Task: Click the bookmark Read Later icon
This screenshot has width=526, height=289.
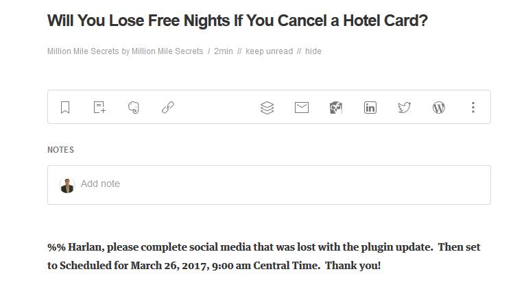Action: 65,108
